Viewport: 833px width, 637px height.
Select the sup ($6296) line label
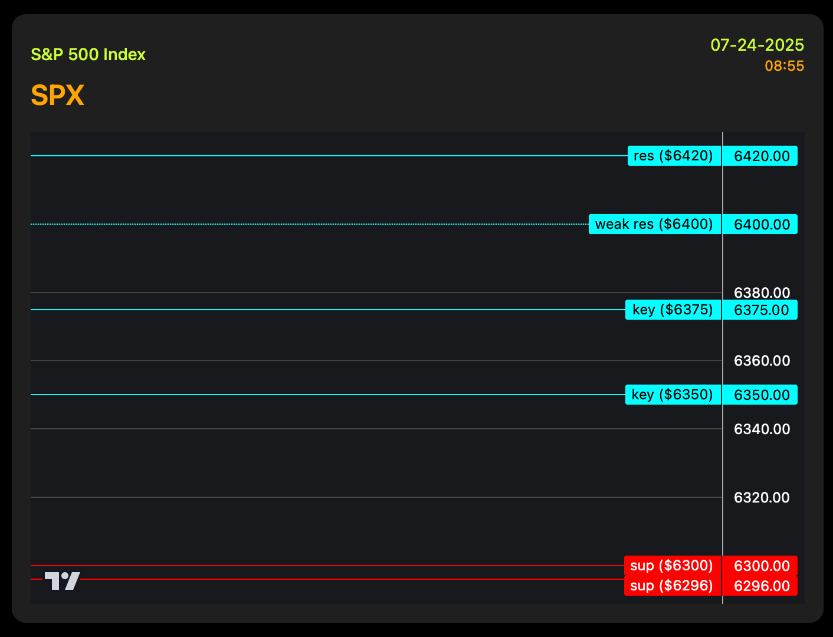click(x=673, y=586)
